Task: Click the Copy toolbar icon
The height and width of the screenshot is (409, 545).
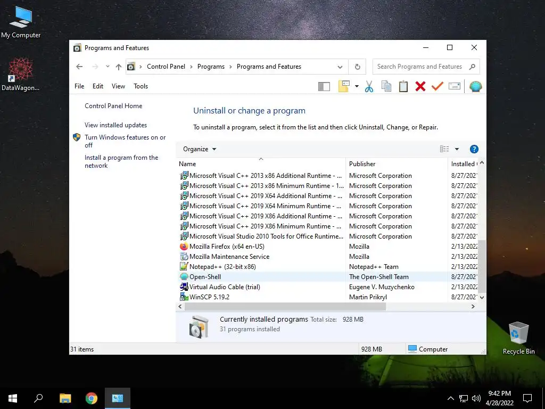Action: pyautogui.click(x=386, y=86)
